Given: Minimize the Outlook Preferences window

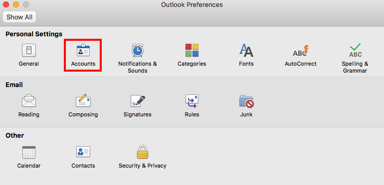Looking at the screenshot, I should click(x=15, y=4).
